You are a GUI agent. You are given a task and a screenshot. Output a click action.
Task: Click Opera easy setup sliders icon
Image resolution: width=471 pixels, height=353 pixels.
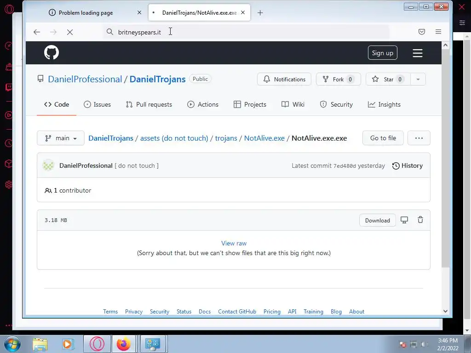[x=462, y=23]
